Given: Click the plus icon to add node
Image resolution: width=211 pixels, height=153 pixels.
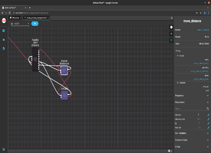Looking at the screenshot, I should 171,34.
